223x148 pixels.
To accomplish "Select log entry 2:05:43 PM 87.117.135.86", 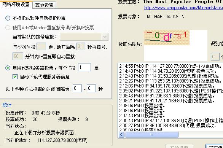I will [x=171, y=121].
